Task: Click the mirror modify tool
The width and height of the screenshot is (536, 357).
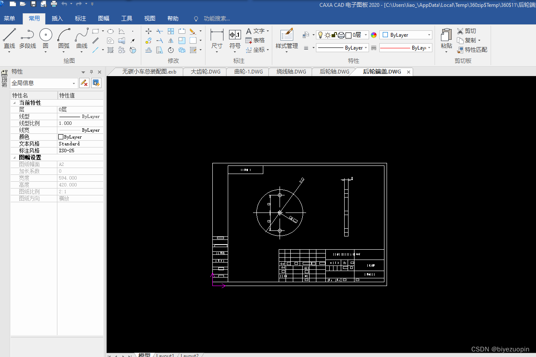Action: (171, 41)
